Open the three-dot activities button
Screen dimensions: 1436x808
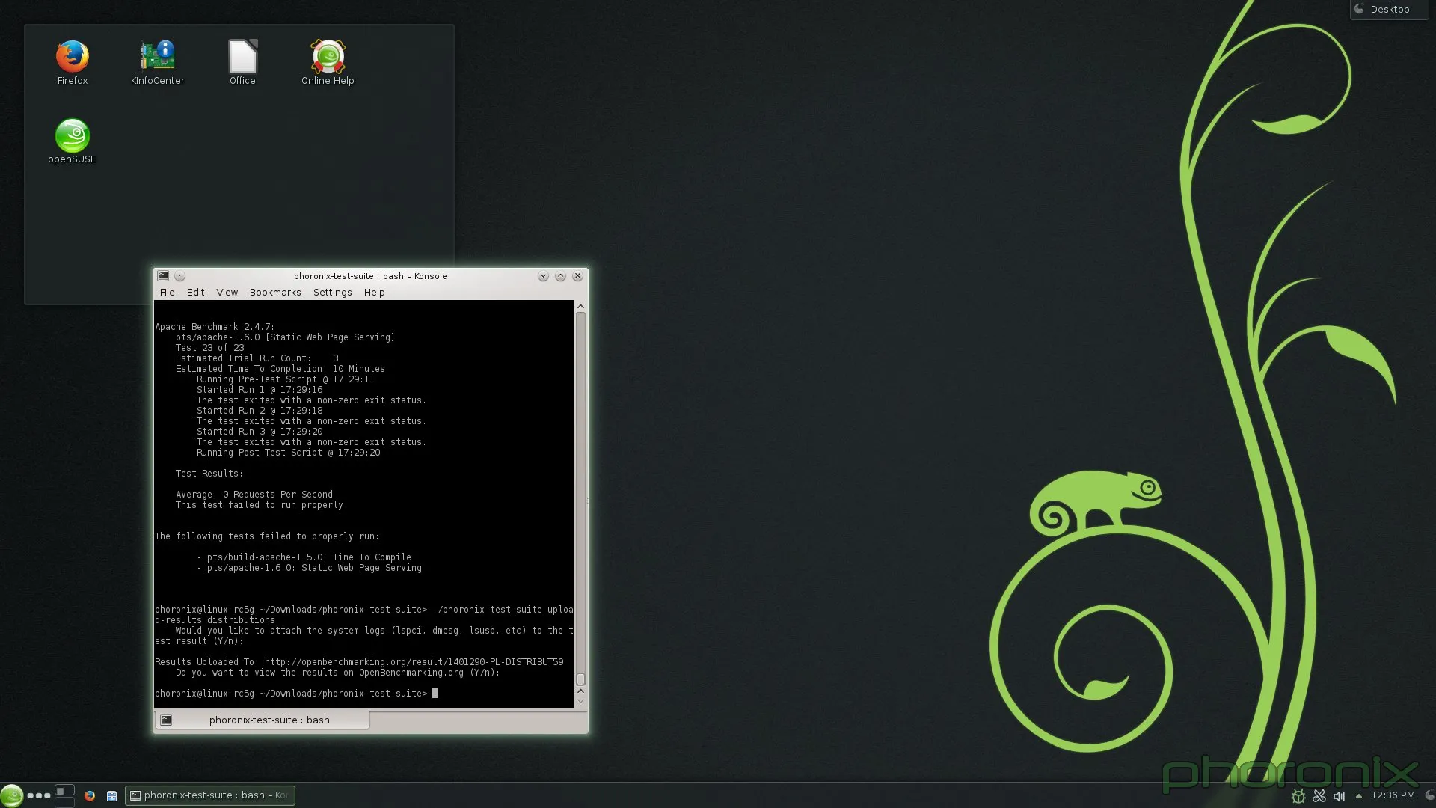(x=39, y=795)
